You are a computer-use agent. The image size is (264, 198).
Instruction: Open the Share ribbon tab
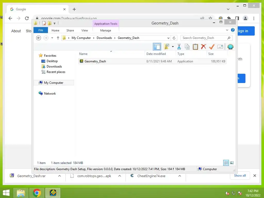[70, 30]
